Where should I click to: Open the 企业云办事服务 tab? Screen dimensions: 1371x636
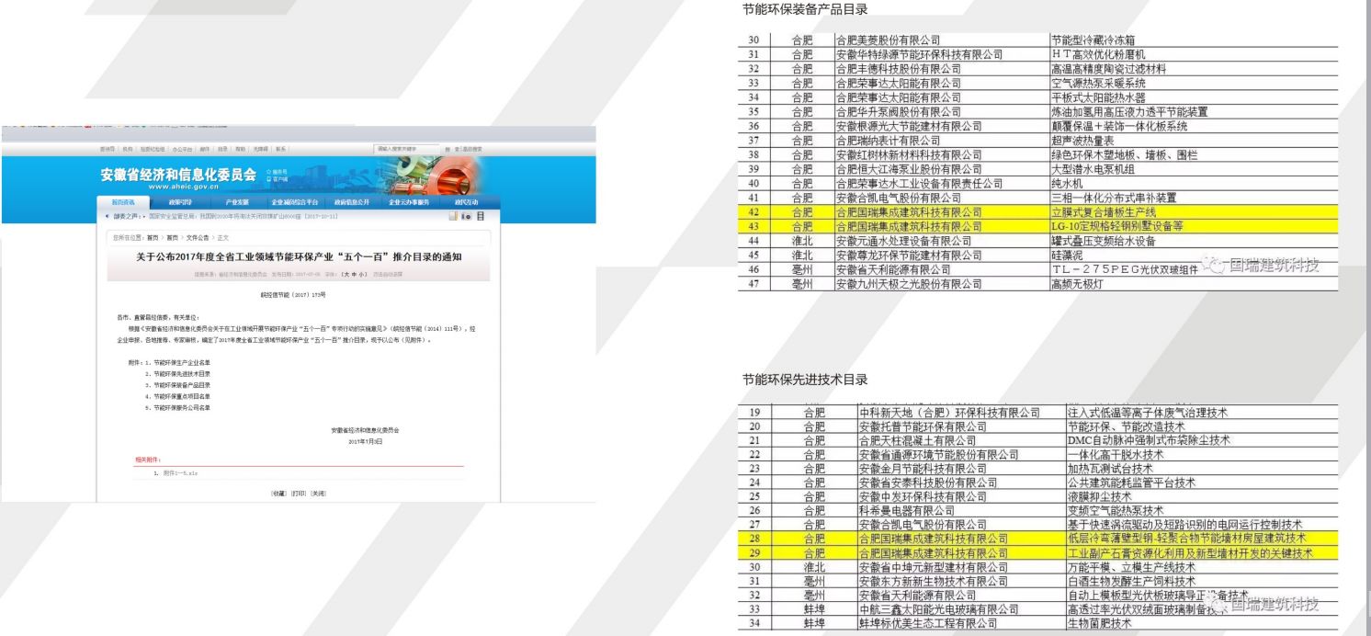pyautogui.click(x=409, y=202)
